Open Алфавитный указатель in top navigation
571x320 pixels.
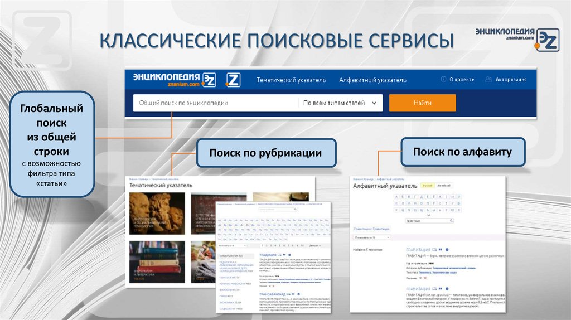pos(372,80)
